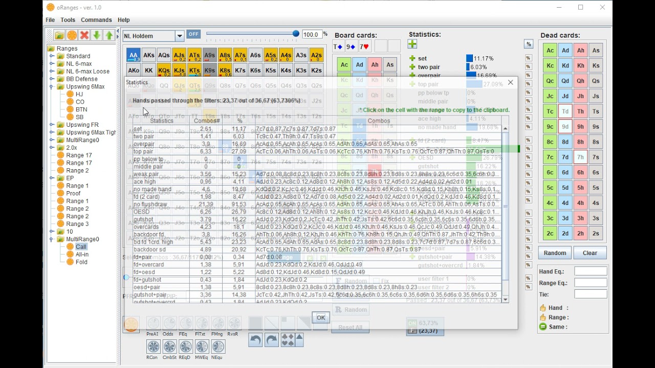
Task: Expand the EP folder
Action: tap(52, 178)
